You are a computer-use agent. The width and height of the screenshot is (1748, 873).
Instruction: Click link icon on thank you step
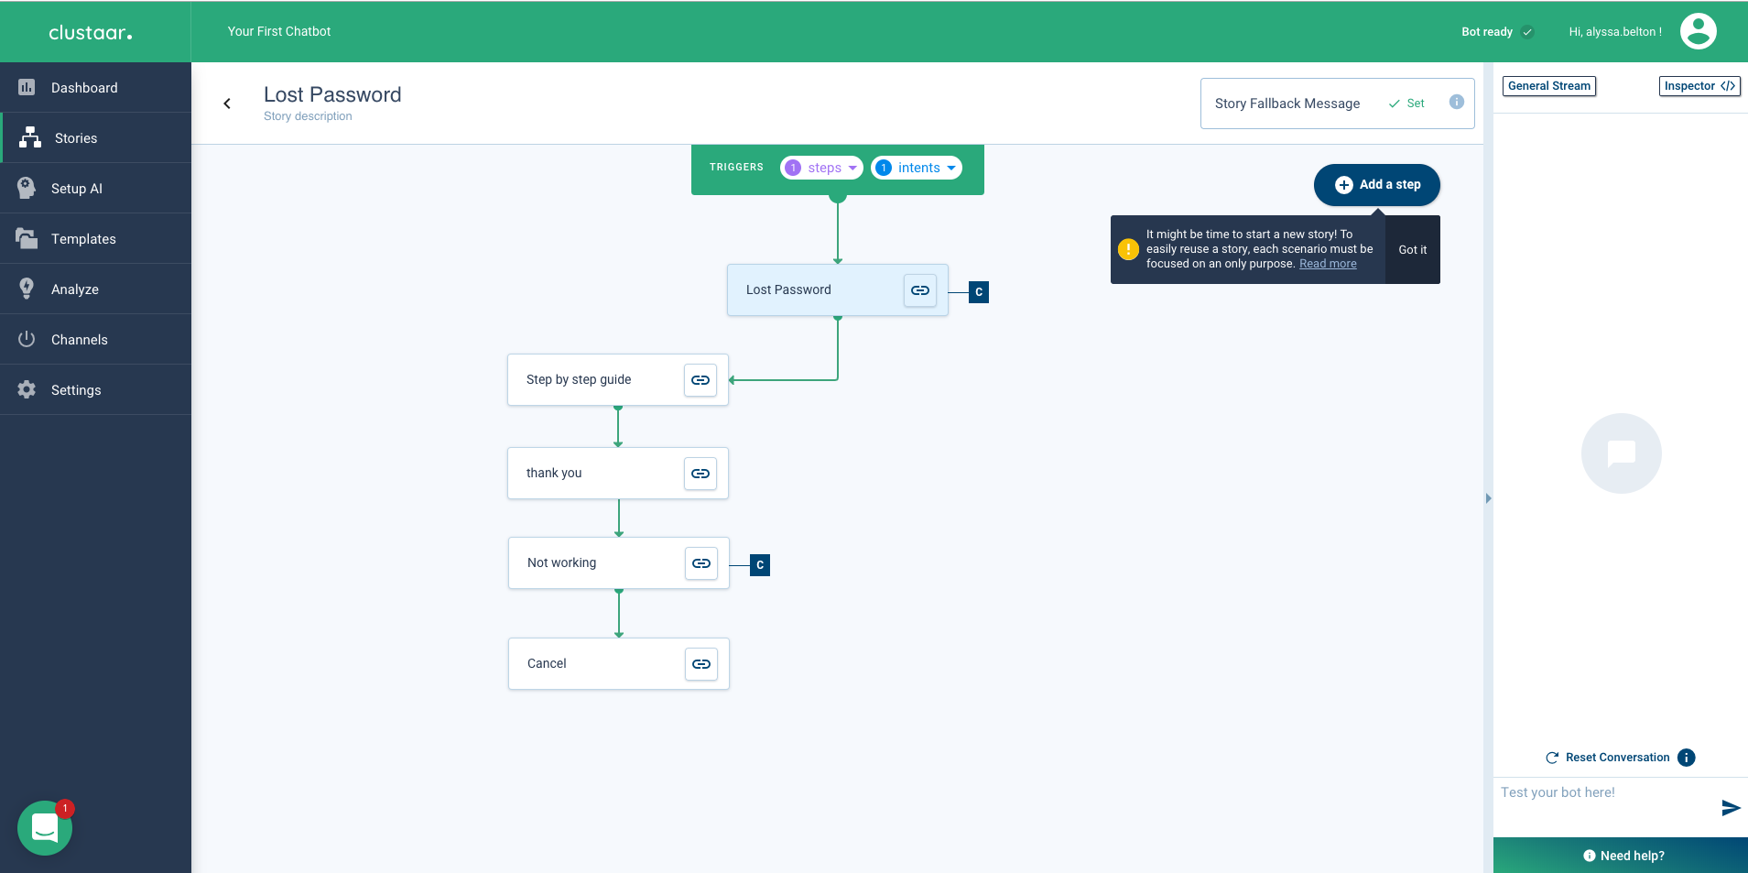[x=700, y=474]
